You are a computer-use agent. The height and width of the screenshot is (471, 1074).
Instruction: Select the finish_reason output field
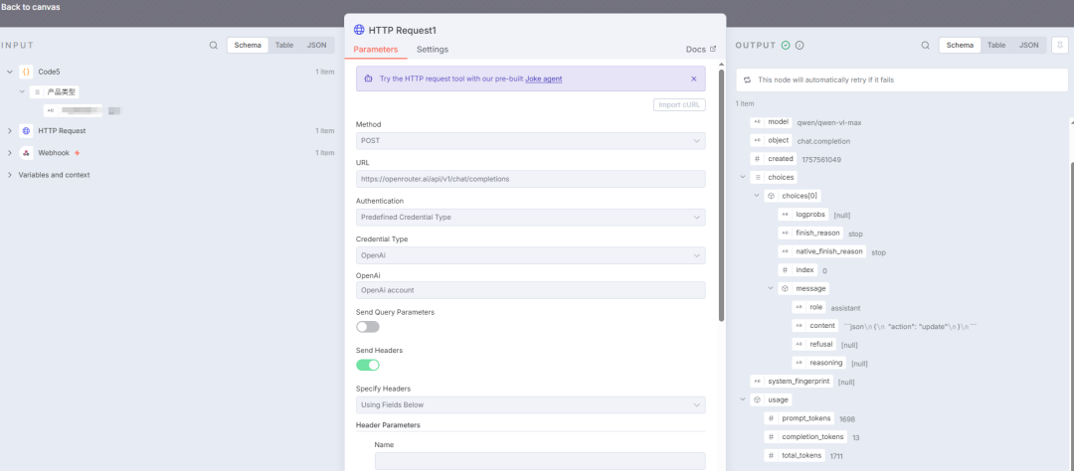pos(811,233)
